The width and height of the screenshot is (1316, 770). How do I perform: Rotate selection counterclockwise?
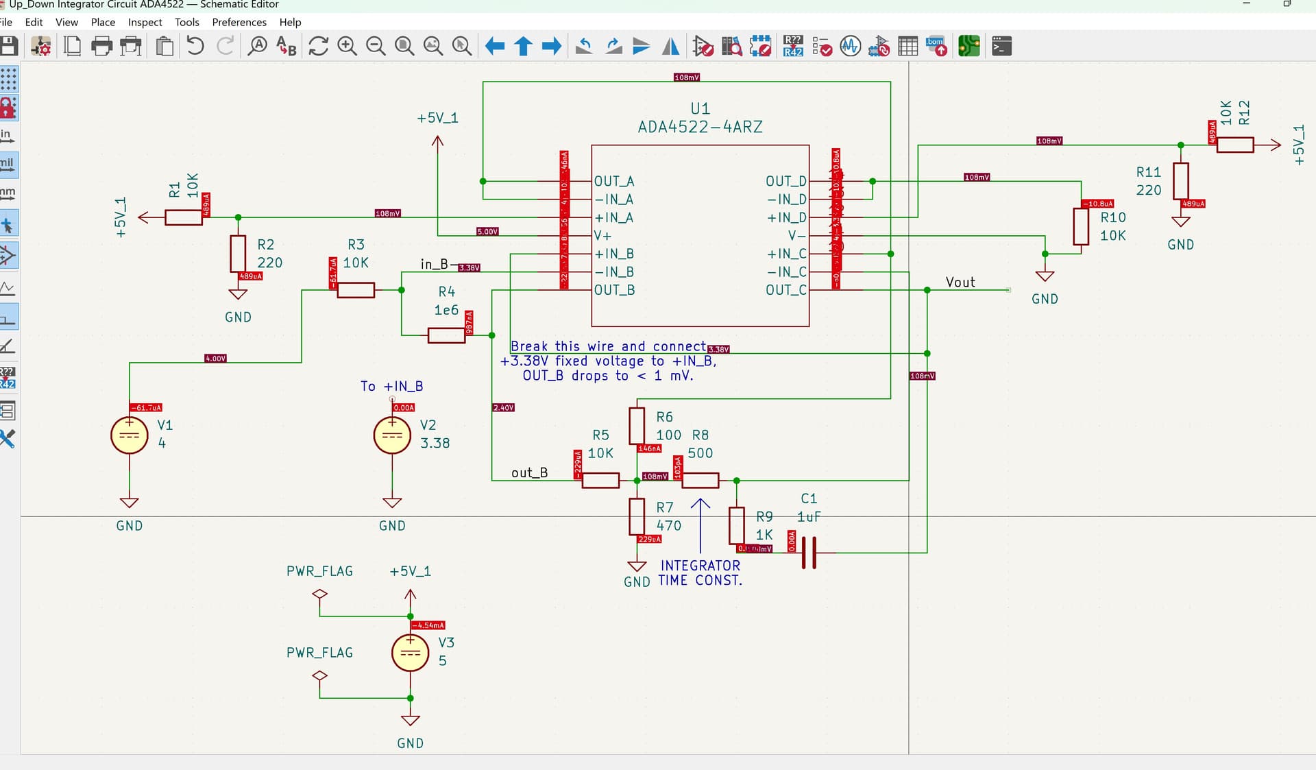point(584,46)
